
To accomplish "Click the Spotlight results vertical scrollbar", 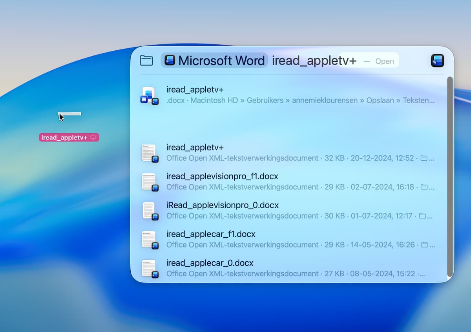I will pos(450,176).
